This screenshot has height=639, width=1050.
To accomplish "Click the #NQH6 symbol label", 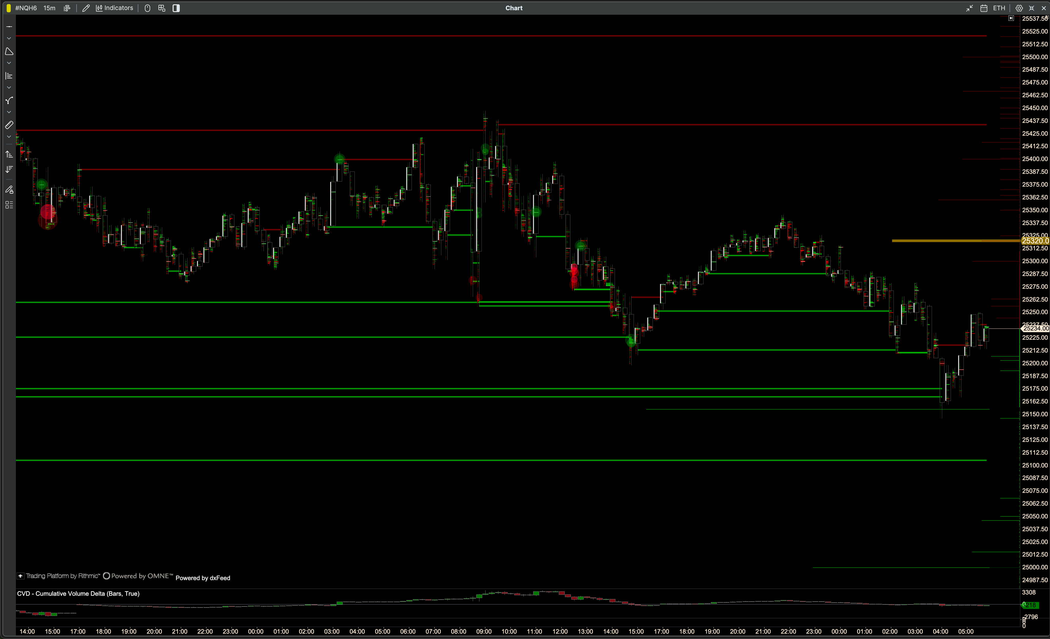I will (x=26, y=8).
